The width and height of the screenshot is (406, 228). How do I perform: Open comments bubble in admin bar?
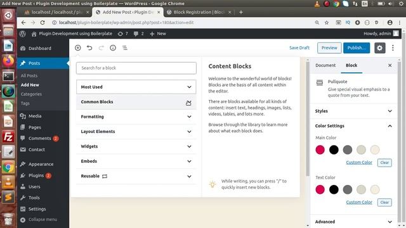tap(138, 34)
